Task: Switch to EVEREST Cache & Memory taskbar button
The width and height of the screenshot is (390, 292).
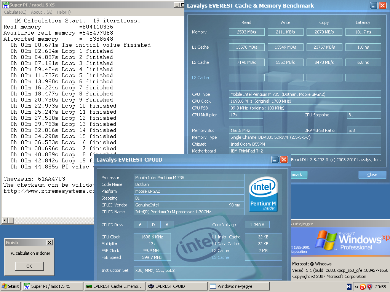Action: [115, 286]
